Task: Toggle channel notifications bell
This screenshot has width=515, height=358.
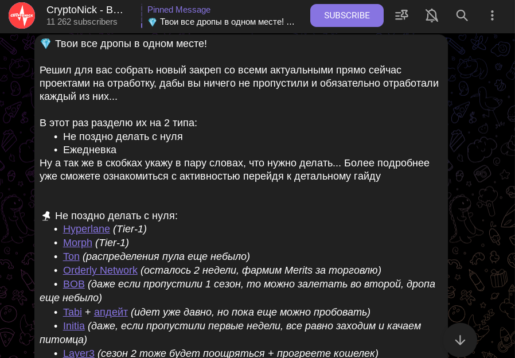Action: (432, 15)
